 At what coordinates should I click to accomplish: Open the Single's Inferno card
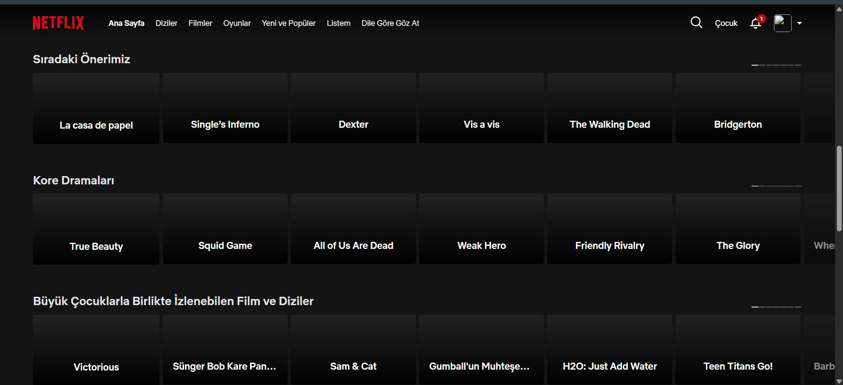[x=225, y=108]
